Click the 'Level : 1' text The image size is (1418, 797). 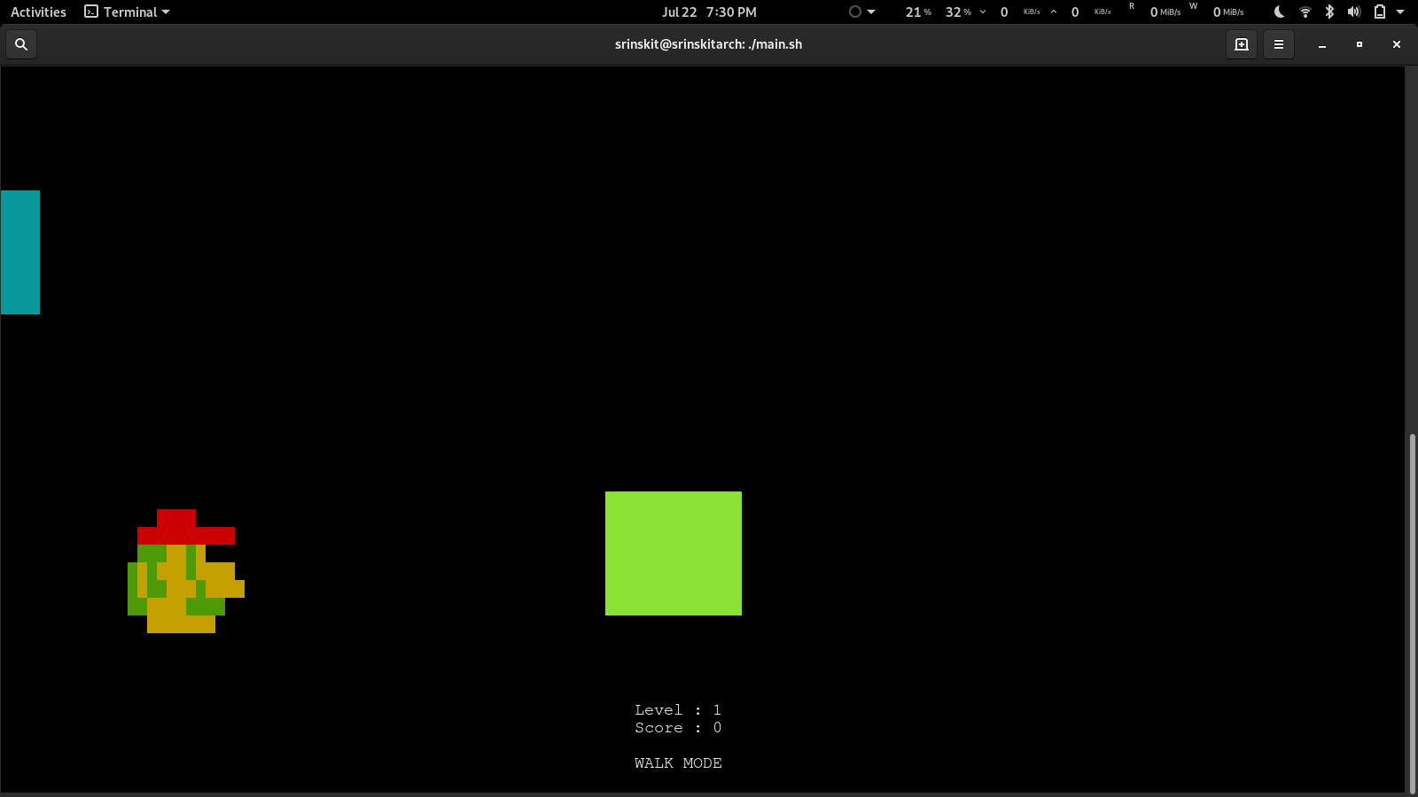click(x=678, y=710)
